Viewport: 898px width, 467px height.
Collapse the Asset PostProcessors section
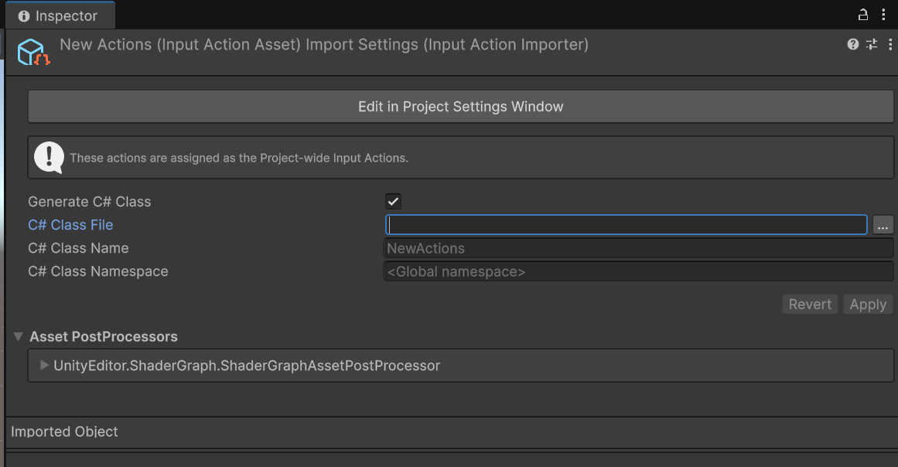click(x=18, y=337)
